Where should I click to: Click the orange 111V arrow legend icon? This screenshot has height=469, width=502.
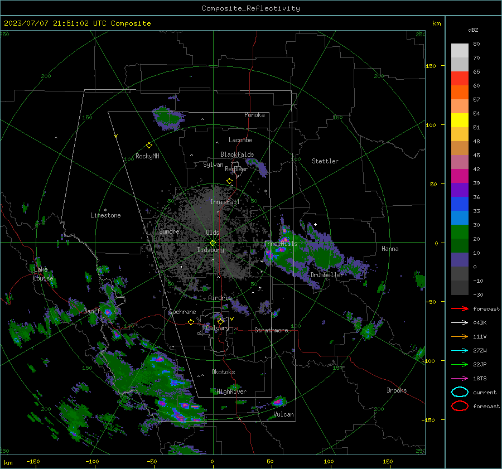pyautogui.click(x=460, y=336)
